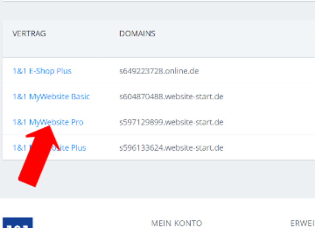Open the MEIN KONTO footer section

(177, 223)
